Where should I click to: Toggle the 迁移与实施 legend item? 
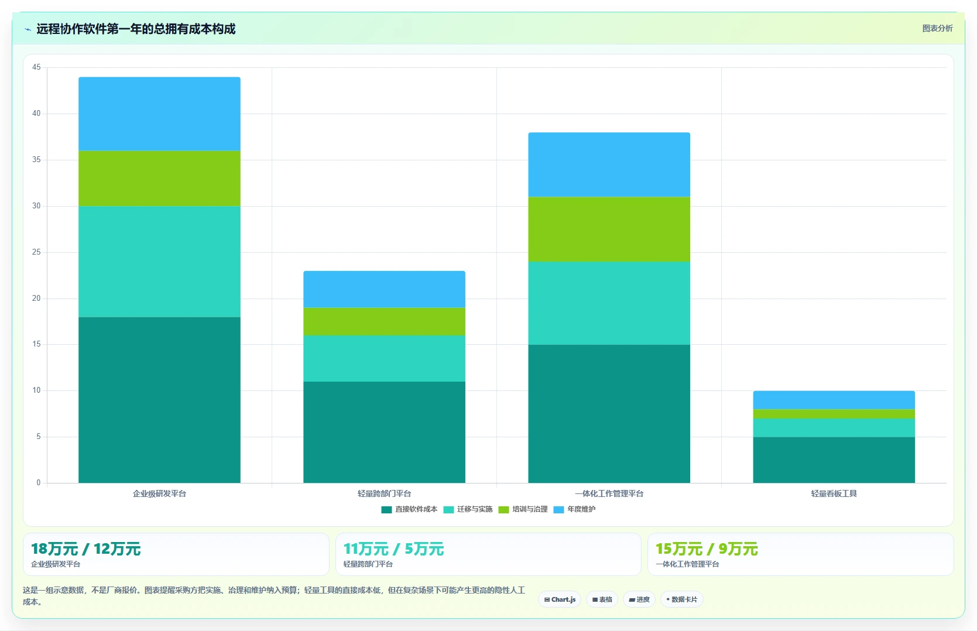pyautogui.click(x=468, y=509)
